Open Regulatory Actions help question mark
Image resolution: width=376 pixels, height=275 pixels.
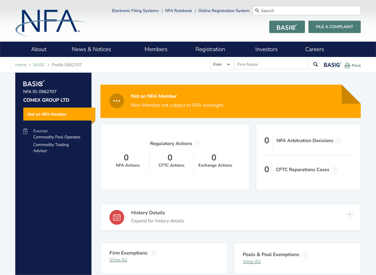pyautogui.click(x=197, y=144)
